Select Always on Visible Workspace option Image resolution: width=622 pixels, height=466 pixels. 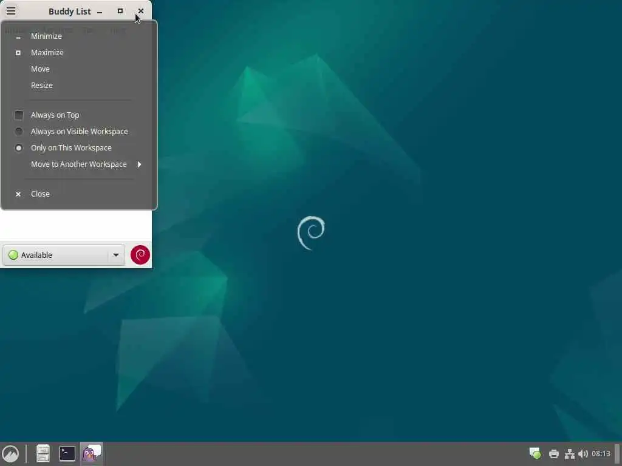pos(80,131)
